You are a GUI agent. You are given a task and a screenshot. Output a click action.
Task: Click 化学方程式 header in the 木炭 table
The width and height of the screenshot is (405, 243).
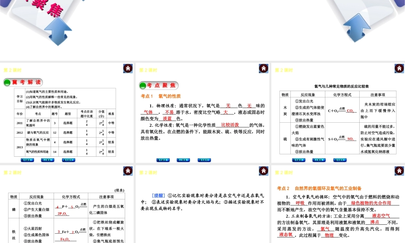(x=342, y=94)
